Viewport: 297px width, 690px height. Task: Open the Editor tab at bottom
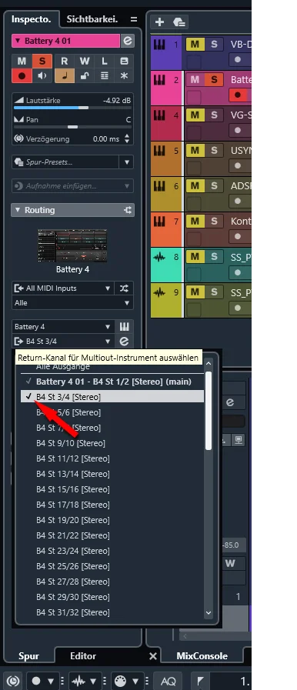coord(83,655)
